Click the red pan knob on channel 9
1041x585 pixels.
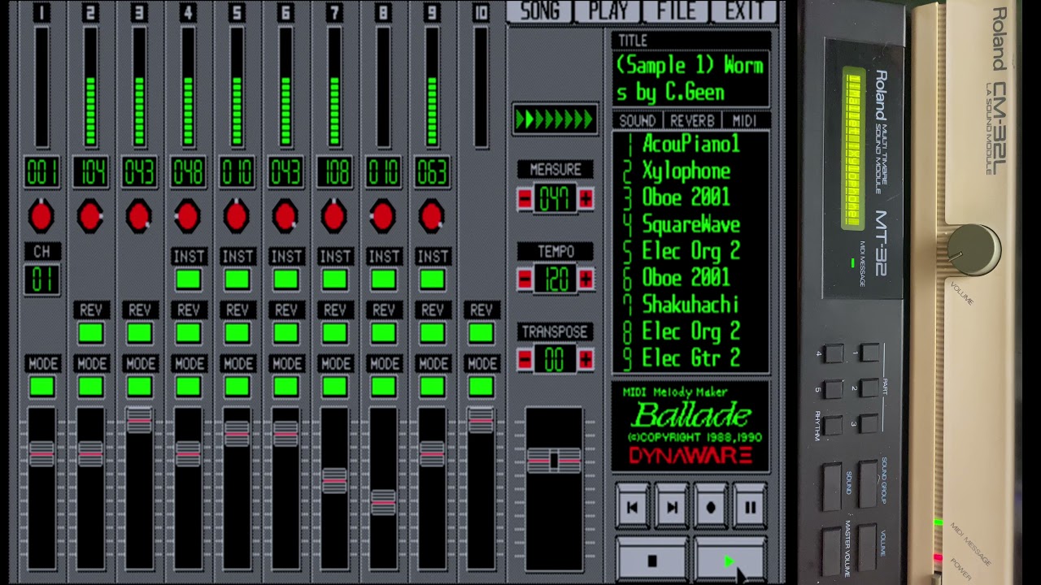[432, 216]
